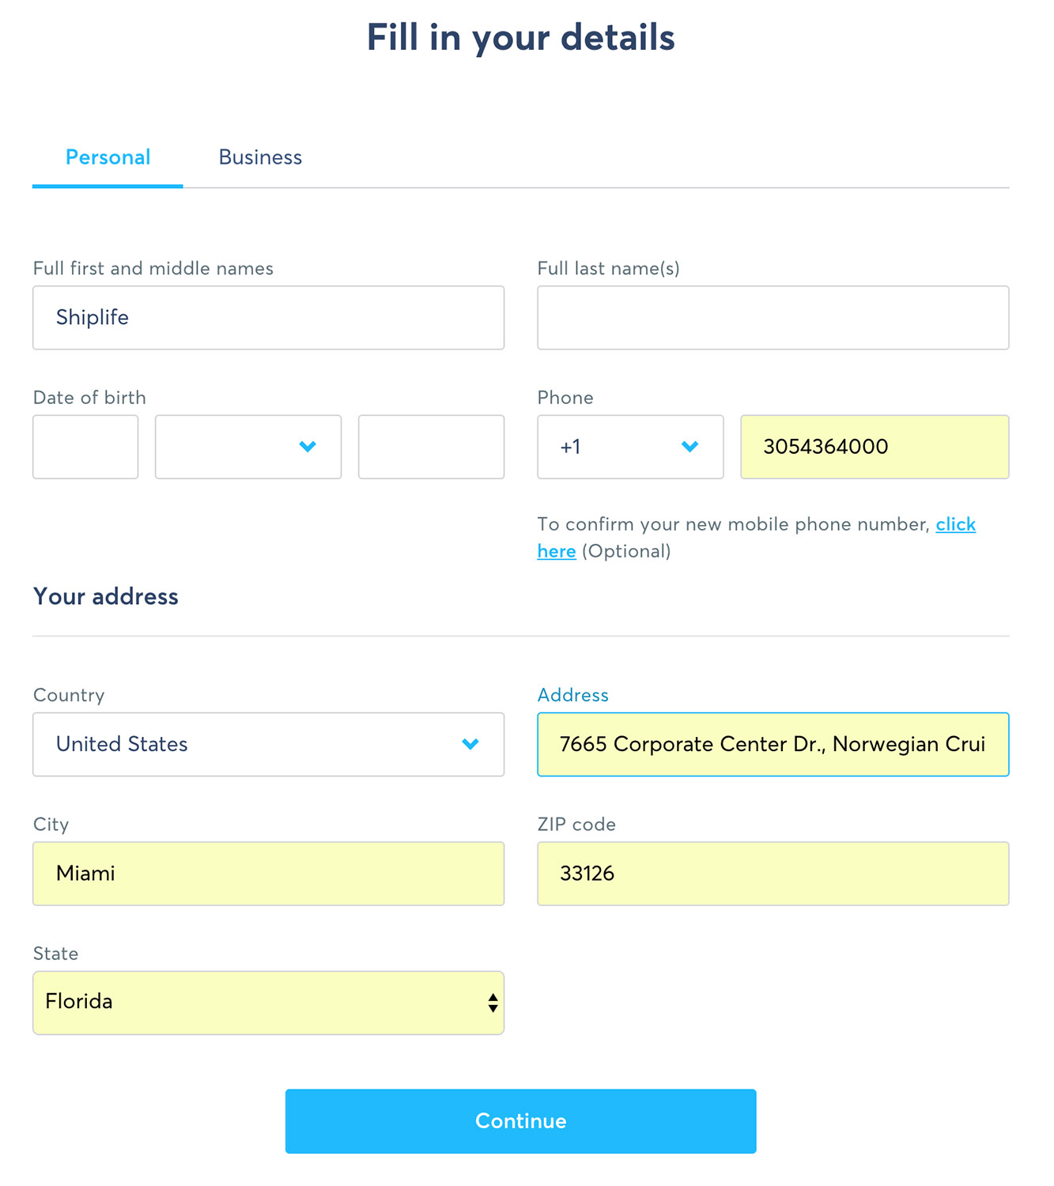Switch to the Personal tab
The height and width of the screenshot is (1186, 1054).
(x=108, y=157)
